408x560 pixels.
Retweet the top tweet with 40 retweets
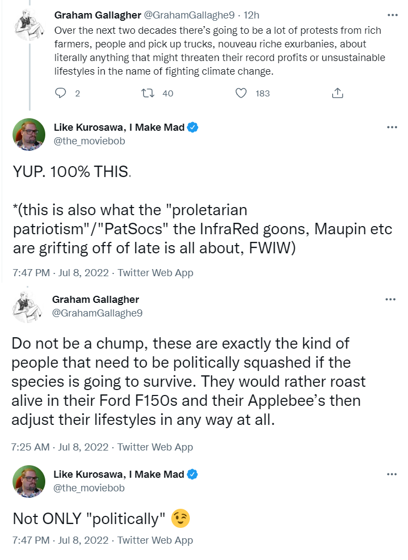pyautogui.click(x=147, y=93)
